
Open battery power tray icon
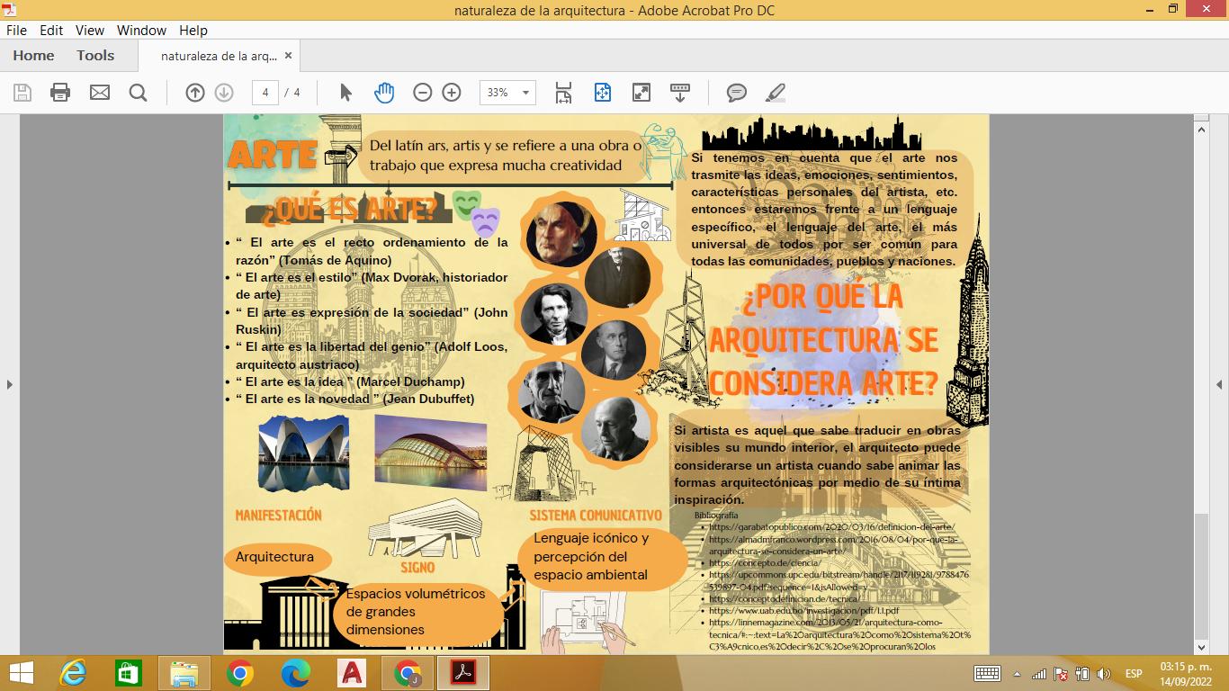click(x=1082, y=674)
